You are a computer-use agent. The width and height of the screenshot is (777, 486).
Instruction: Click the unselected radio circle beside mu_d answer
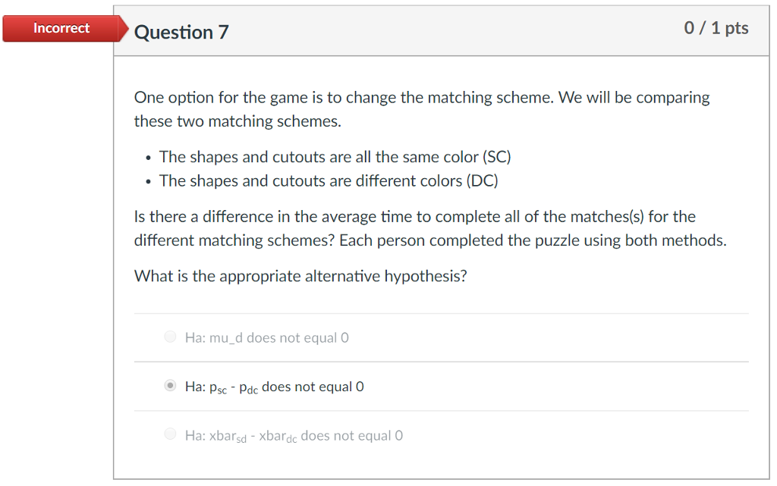pos(170,337)
